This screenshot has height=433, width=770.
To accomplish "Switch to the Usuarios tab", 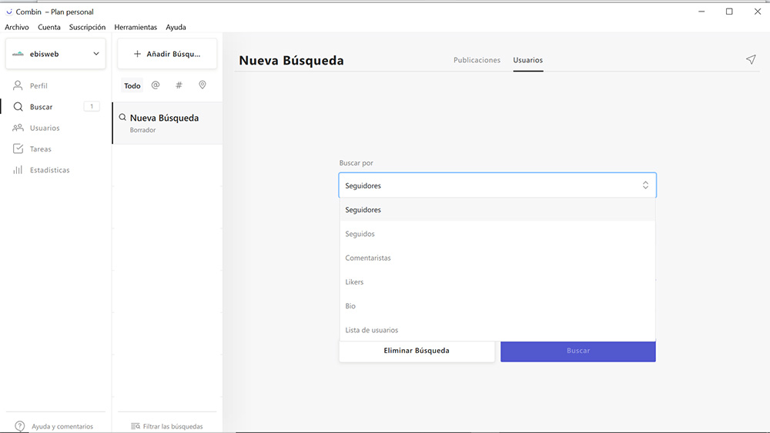I will click(528, 60).
